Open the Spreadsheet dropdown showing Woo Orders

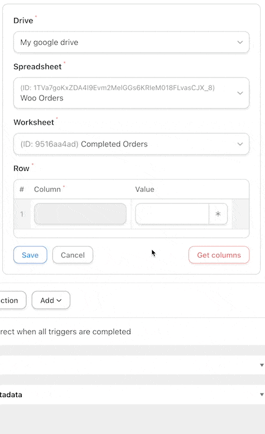coord(131,93)
